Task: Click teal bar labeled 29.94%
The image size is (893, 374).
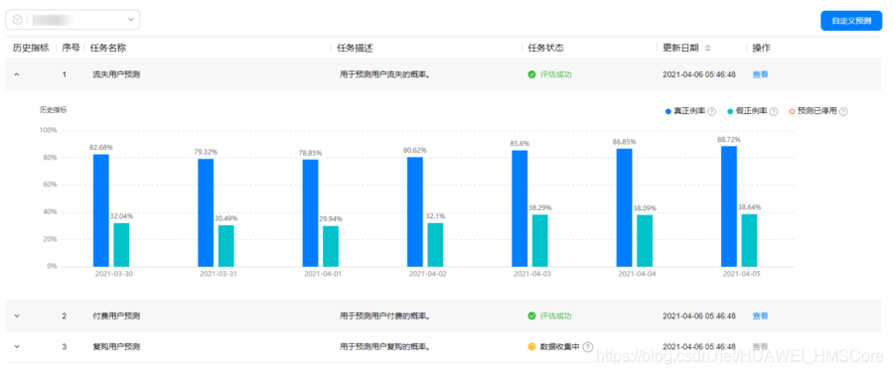Action: 331,246
